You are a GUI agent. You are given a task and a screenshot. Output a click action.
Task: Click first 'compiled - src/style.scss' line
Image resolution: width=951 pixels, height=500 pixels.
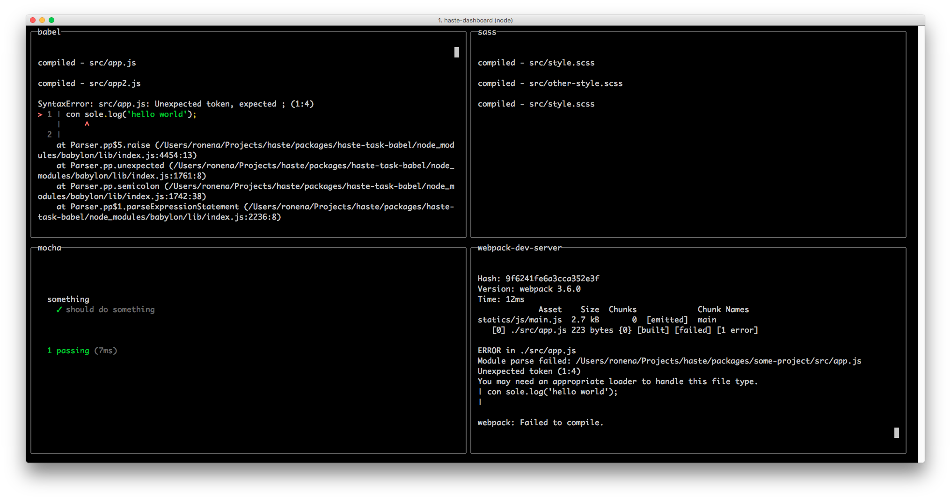click(x=536, y=63)
